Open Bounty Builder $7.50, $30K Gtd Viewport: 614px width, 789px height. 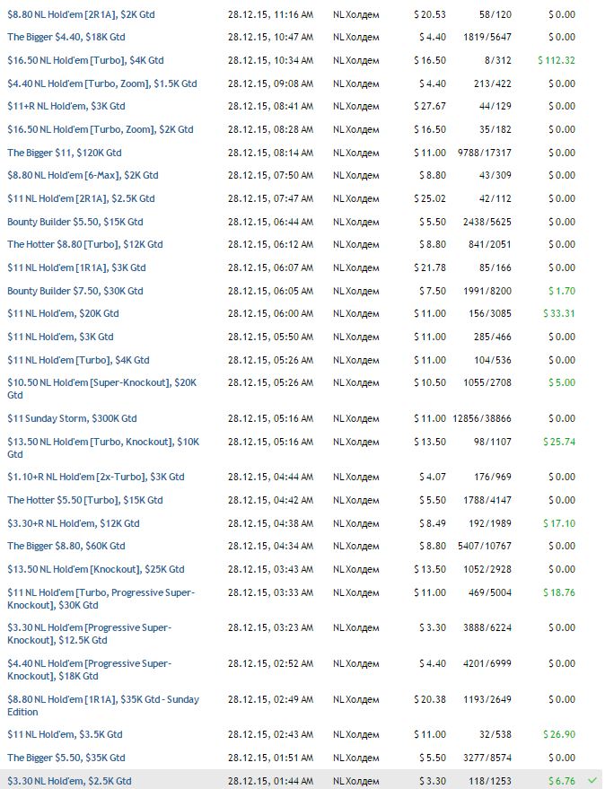(x=75, y=291)
